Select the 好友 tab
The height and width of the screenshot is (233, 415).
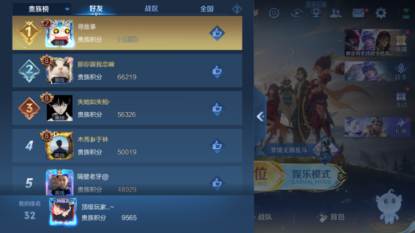(96, 9)
